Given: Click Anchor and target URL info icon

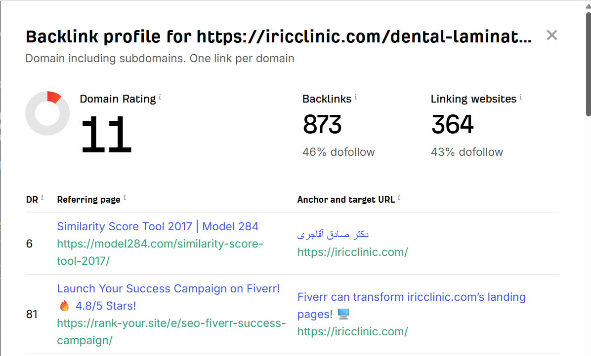Looking at the screenshot, I should 399,198.
